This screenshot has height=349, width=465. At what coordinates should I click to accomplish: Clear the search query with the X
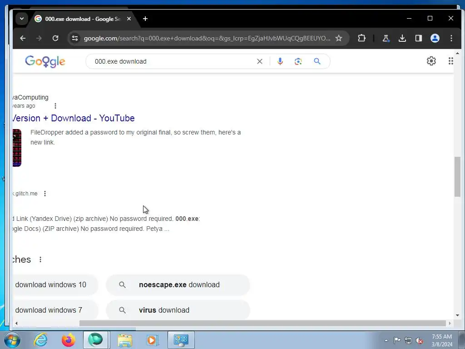[259, 61]
